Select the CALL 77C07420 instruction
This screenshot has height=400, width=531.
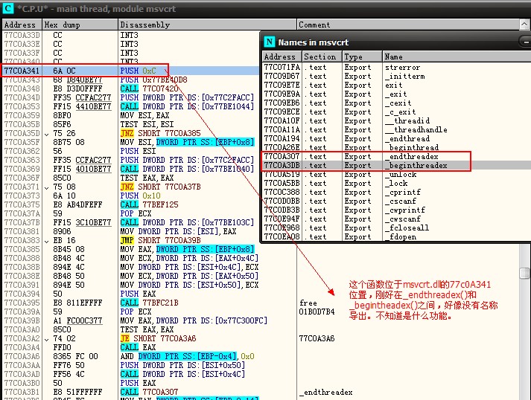coord(150,88)
